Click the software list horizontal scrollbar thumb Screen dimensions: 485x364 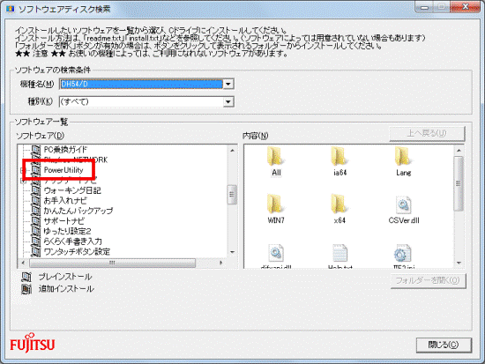point(112,263)
